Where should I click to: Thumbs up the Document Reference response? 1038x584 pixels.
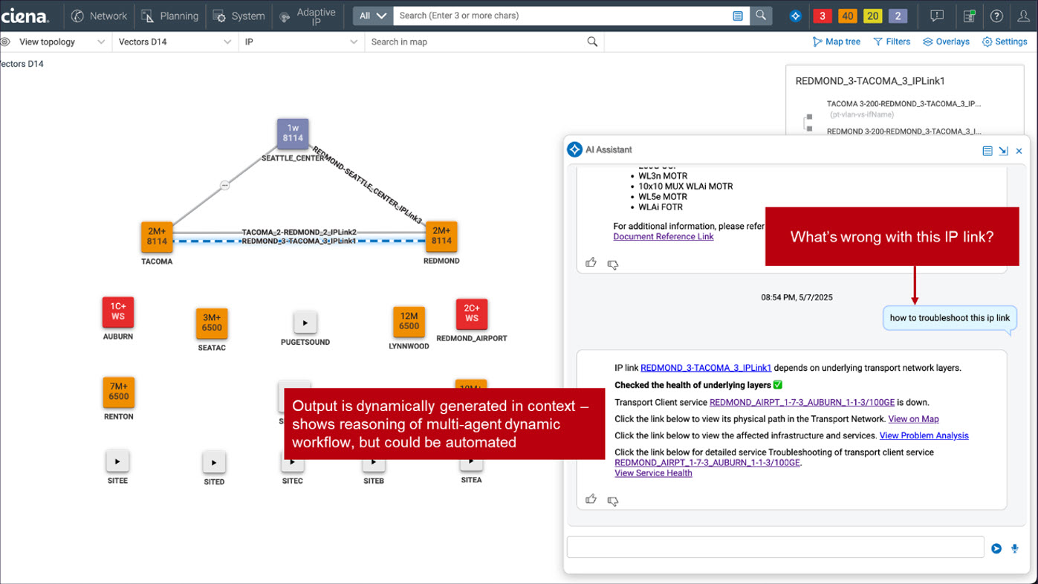591,262
